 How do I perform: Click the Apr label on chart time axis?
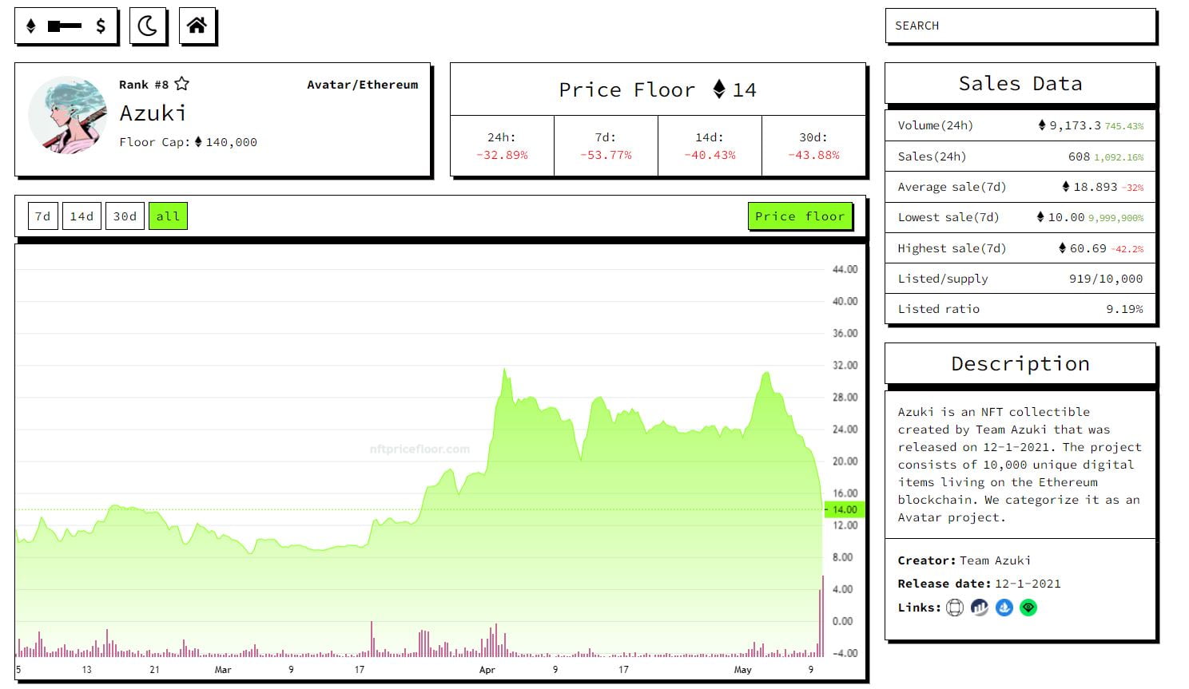(x=487, y=670)
